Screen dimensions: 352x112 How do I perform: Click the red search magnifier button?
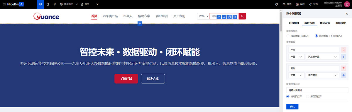tap(243, 16)
